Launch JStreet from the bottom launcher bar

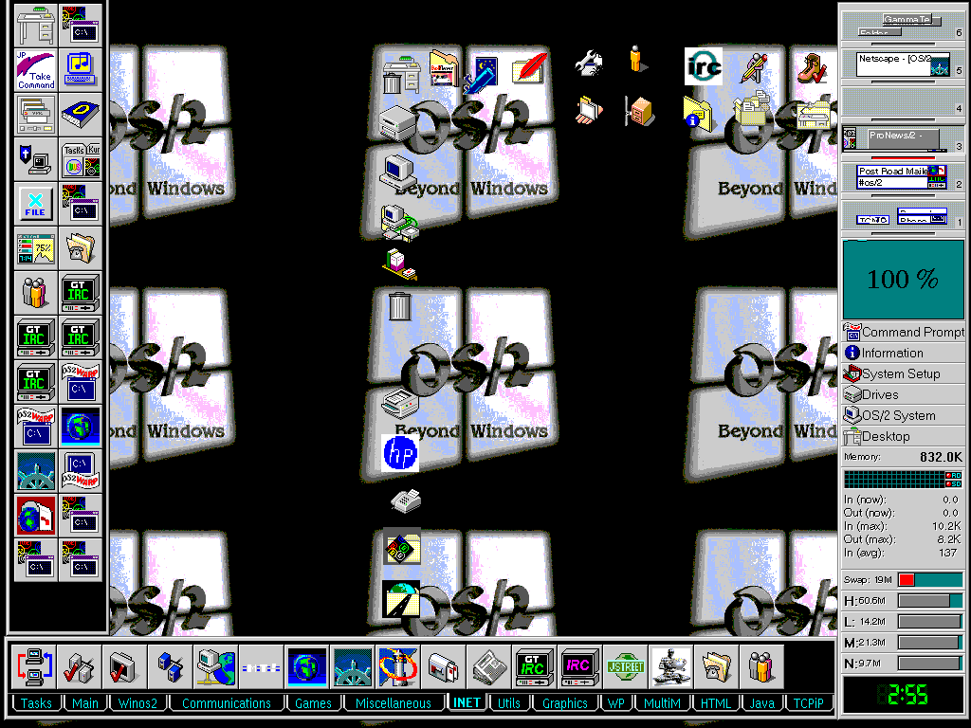point(626,666)
